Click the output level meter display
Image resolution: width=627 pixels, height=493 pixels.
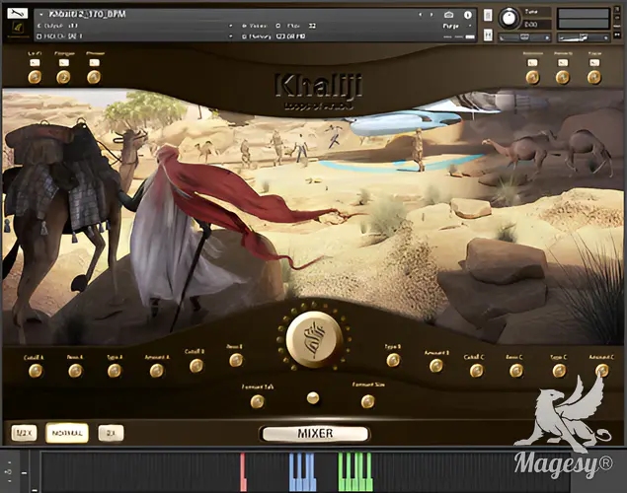(x=584, y=19)
